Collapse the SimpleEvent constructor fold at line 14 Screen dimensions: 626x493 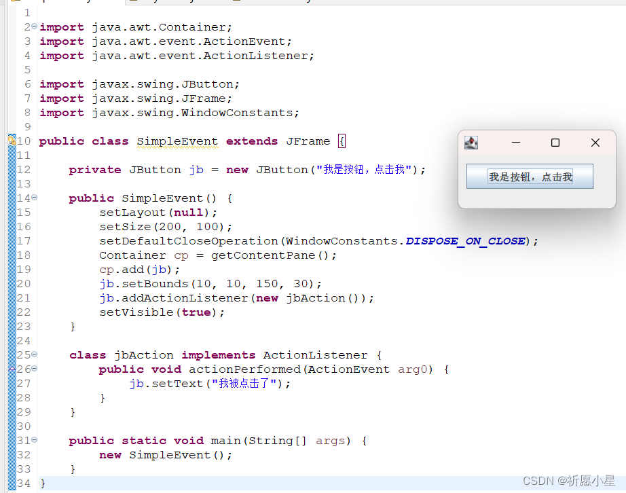[33, 198]
